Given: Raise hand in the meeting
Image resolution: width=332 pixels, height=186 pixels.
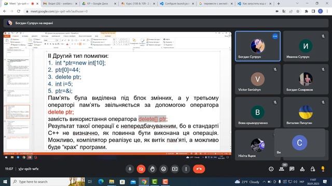Looking at the screenshot, I should pyautogui.click(x=152, y=169).
